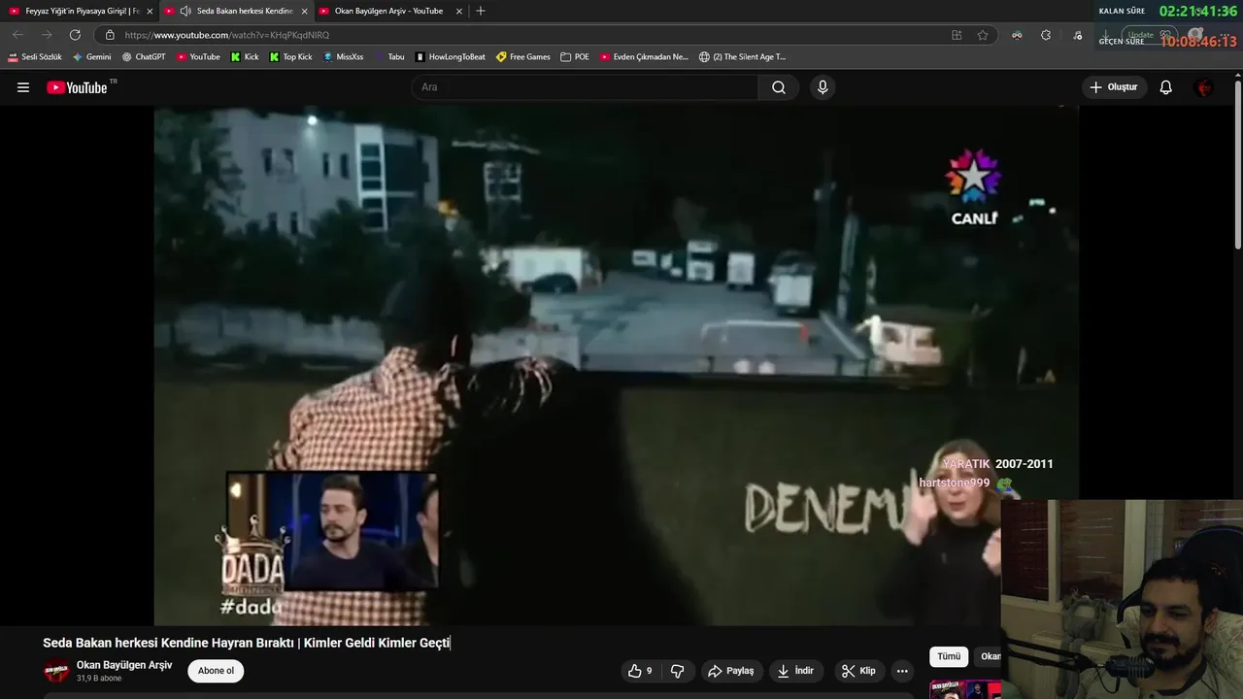Switch to Feyyaz Yiğit'in Piyasaya Girişi tab

79,11
